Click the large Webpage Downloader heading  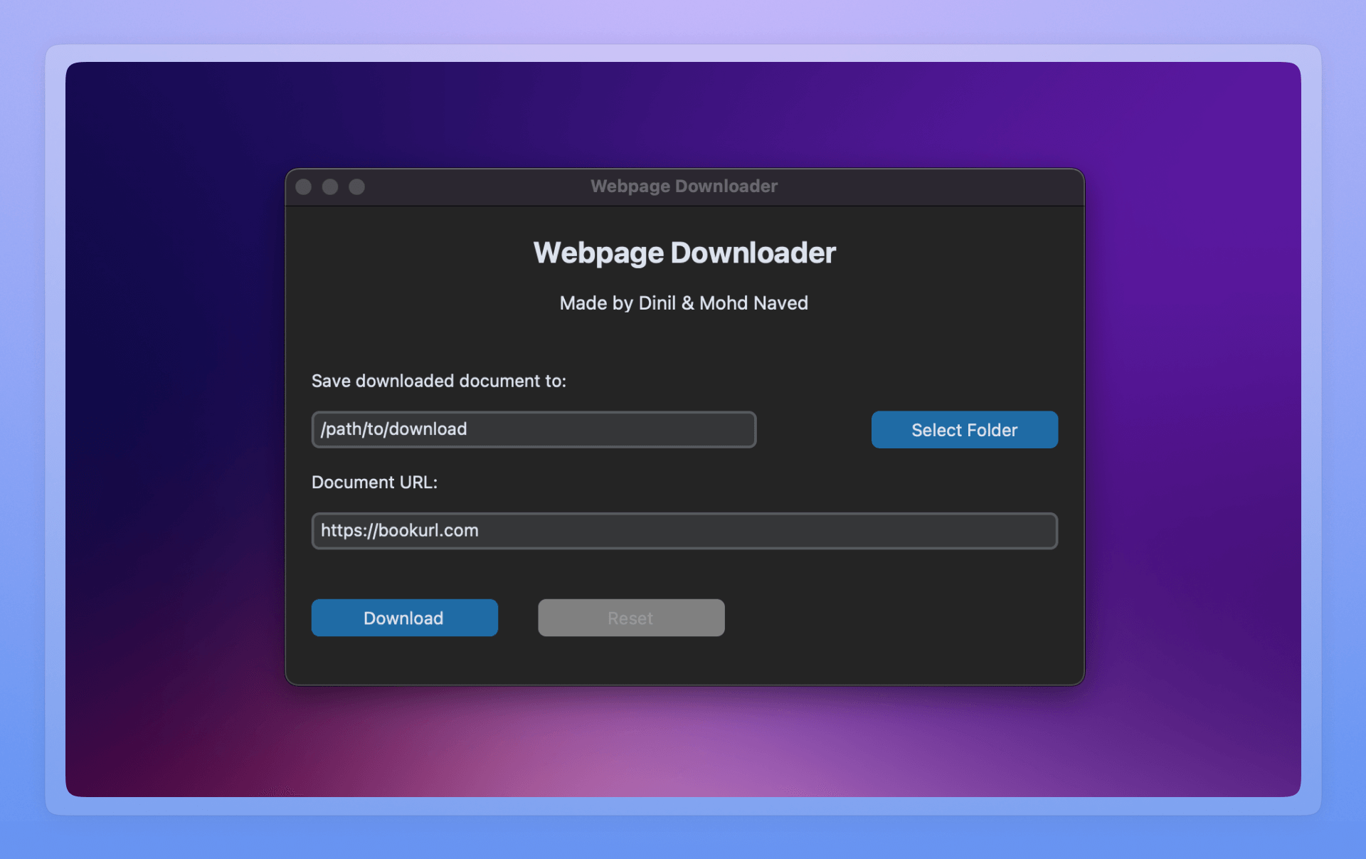684,253
